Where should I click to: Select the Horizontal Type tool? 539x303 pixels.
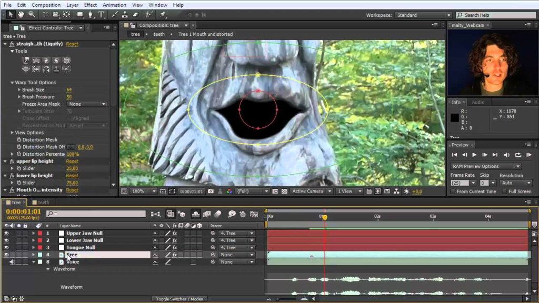100,15
